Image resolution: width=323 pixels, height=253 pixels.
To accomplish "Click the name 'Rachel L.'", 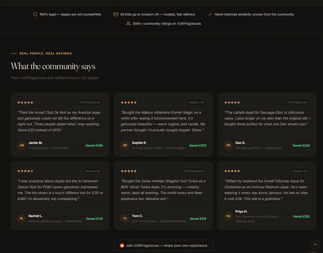I will tap(36, 216).
